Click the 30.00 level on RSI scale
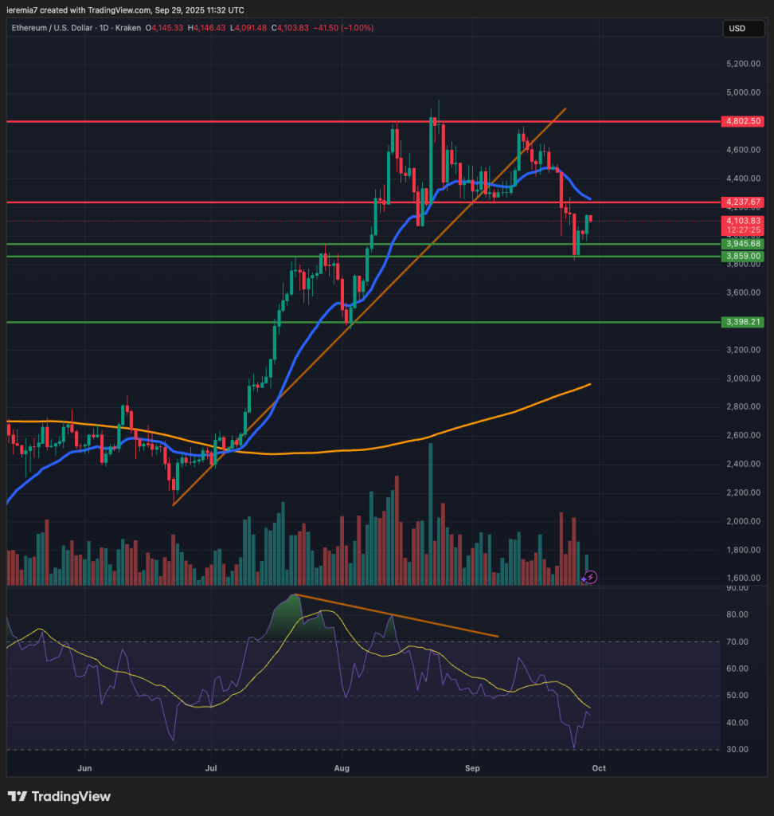 pyautogui.click(x=737, y=749)
